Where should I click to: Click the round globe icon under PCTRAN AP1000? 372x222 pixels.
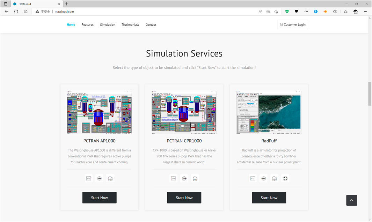[x=100, y=178]
